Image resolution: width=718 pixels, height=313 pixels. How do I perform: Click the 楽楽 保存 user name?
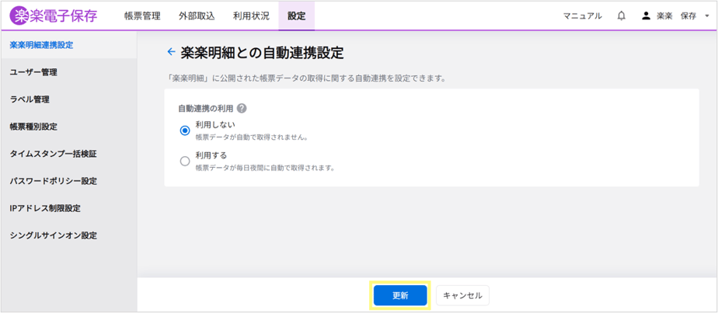676,16
